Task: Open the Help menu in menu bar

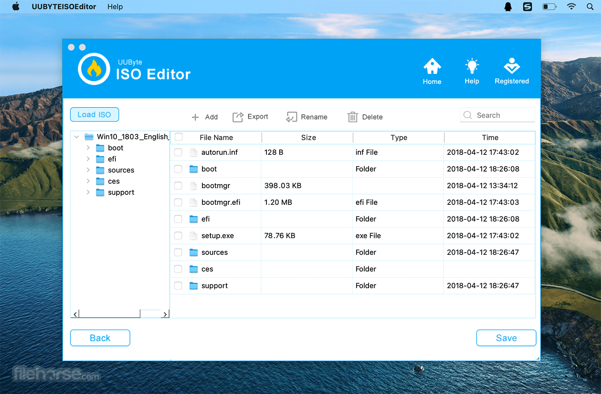Action: click(115, 7)
